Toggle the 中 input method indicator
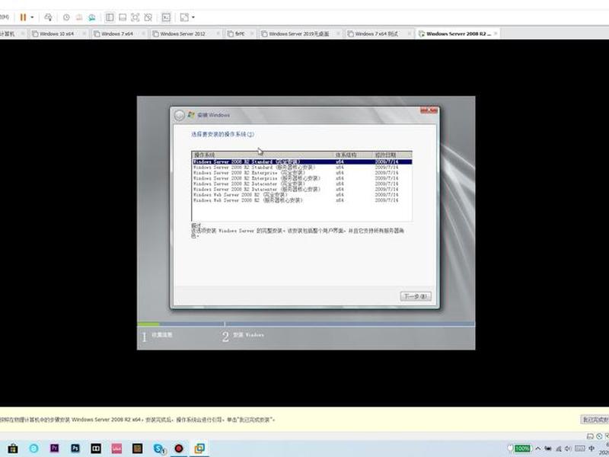 591,449
